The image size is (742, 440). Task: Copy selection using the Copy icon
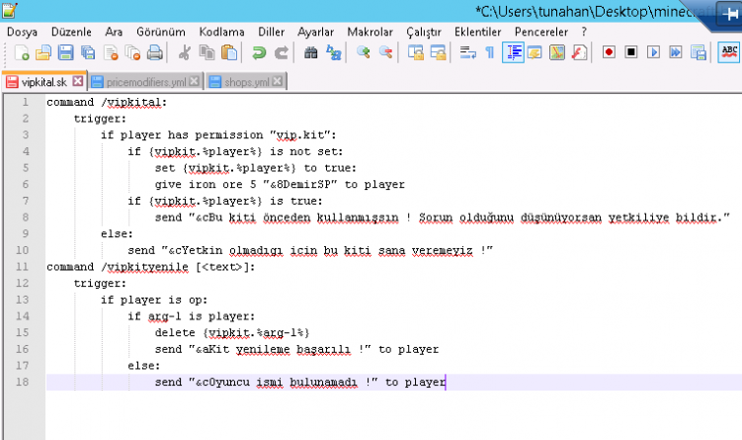206,52
